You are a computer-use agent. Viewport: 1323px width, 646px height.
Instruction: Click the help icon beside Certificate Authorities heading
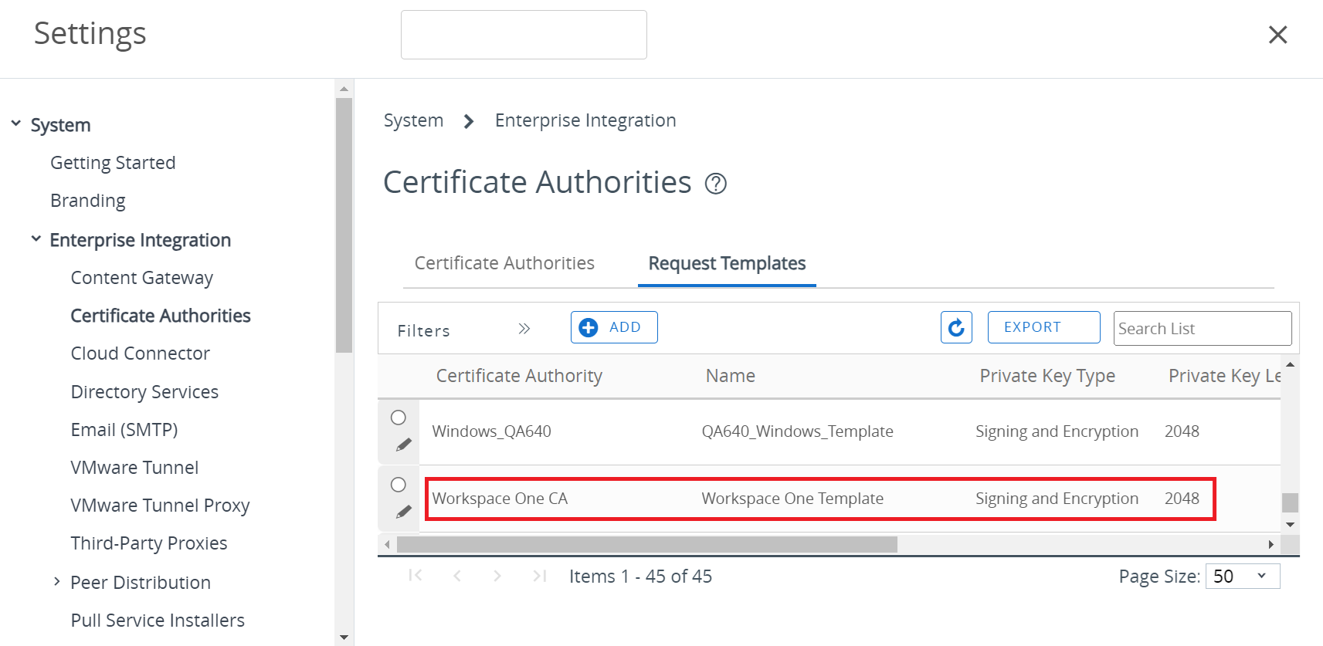pos(715,184)
